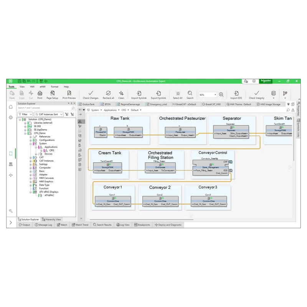The height and width of the screenshot is (307, 307).
Task: Click the forward arrow navigation icon
Action: [80, 114]
